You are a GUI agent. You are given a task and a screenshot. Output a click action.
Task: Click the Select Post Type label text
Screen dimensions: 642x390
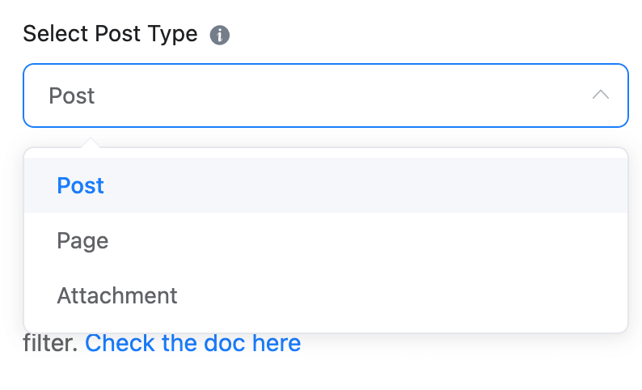pyautogui.click(x=110, y=34)
